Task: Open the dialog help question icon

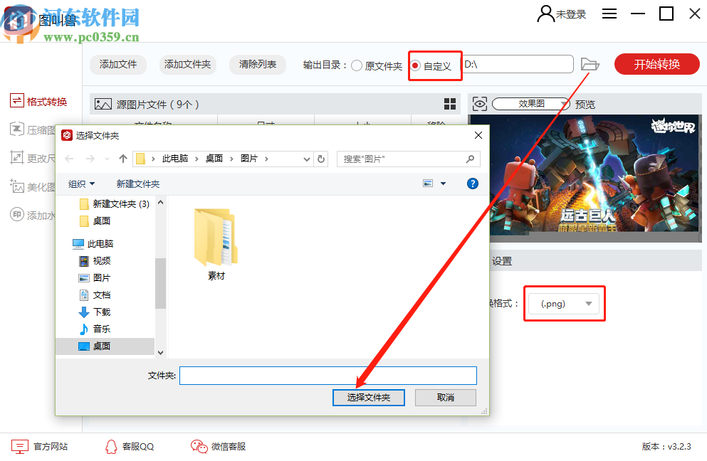Action: [473, 184]
